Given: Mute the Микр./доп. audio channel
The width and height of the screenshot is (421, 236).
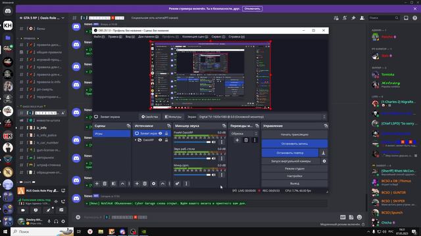Looking at the screenshot, I should pos(214,175).
